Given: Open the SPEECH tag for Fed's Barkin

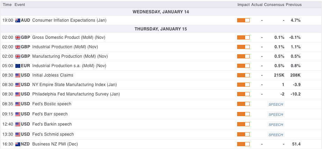Looking at the screenshot, I should point(276,125).
